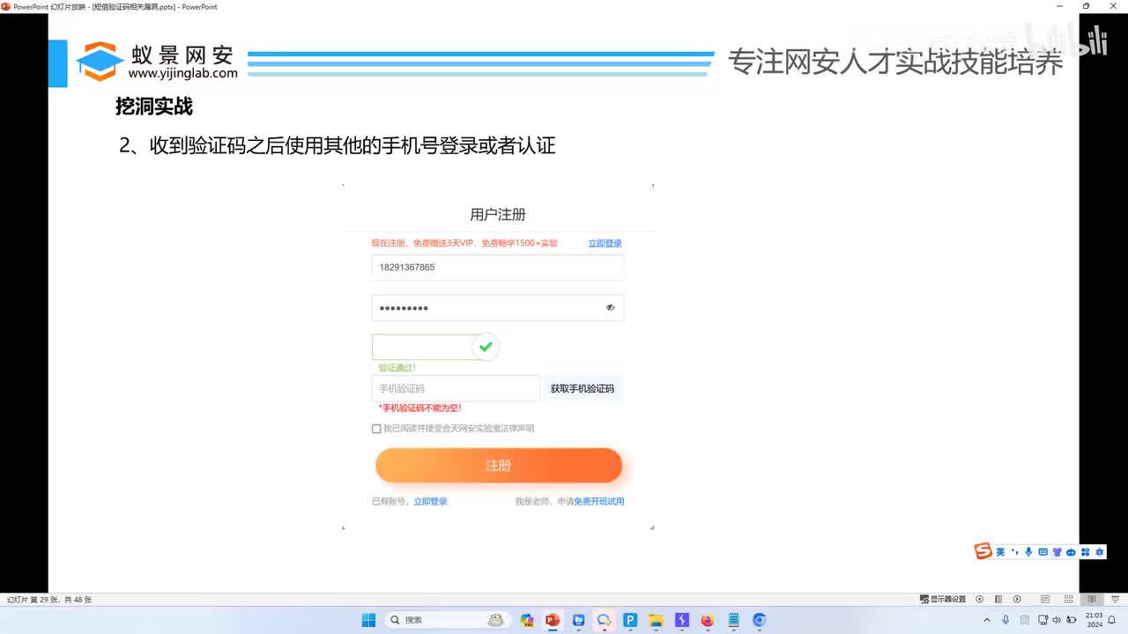1128x634 pixels.
Task: Tick the 我已阅读并接受 legal statement checkbox
Action: [x=376, y=429]
